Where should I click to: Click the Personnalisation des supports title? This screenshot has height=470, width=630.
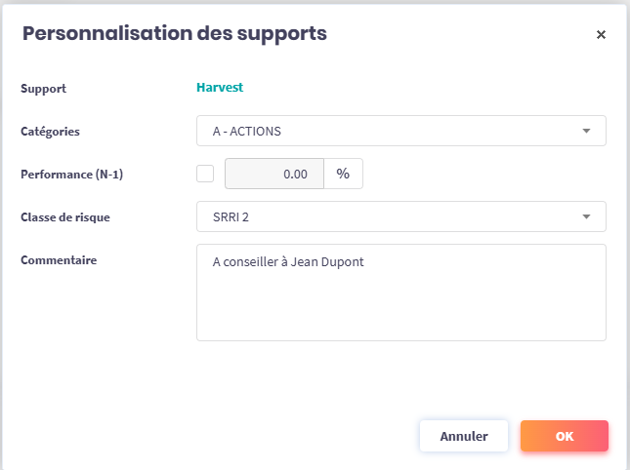(174, 33)
